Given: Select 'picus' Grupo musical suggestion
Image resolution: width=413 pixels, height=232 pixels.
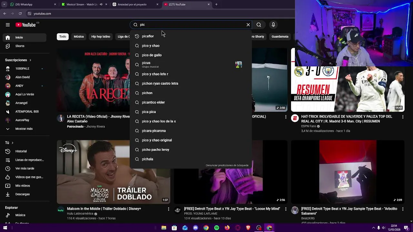Looking at the screenshot, I should click(x=191, y=64).
